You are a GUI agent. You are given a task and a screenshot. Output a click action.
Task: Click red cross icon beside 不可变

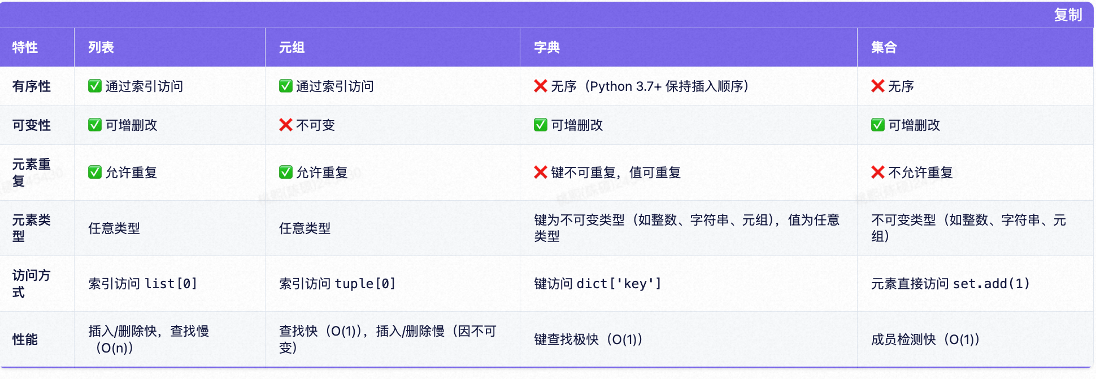point(286,125)
